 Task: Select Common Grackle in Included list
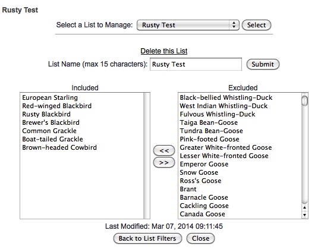(x=82, y=131)
